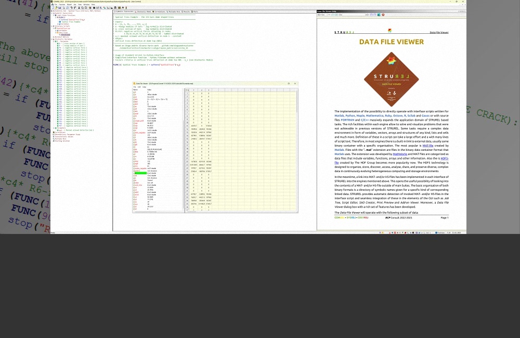The height and width of the screenshot is (338, 520).
Task: Close the Data File Viewer window
Action: click(x=295, y=84)
